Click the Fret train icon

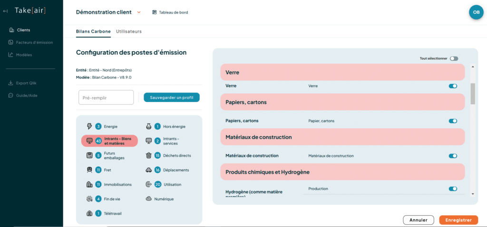[89, 170]
